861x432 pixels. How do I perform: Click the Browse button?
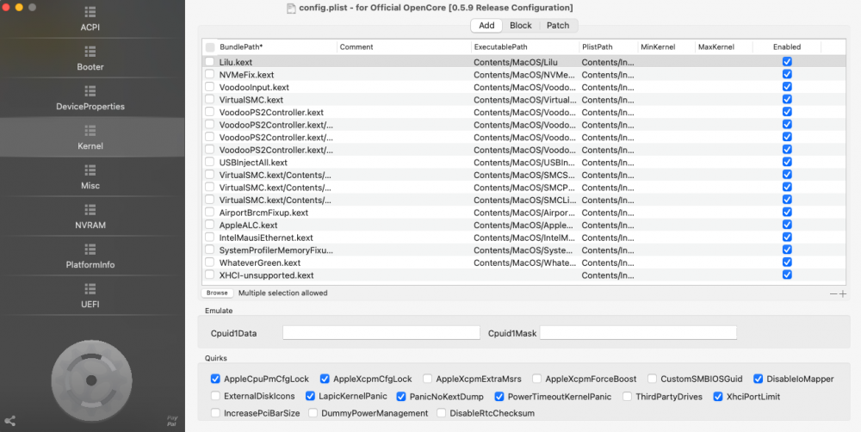(x=218, y=293)
